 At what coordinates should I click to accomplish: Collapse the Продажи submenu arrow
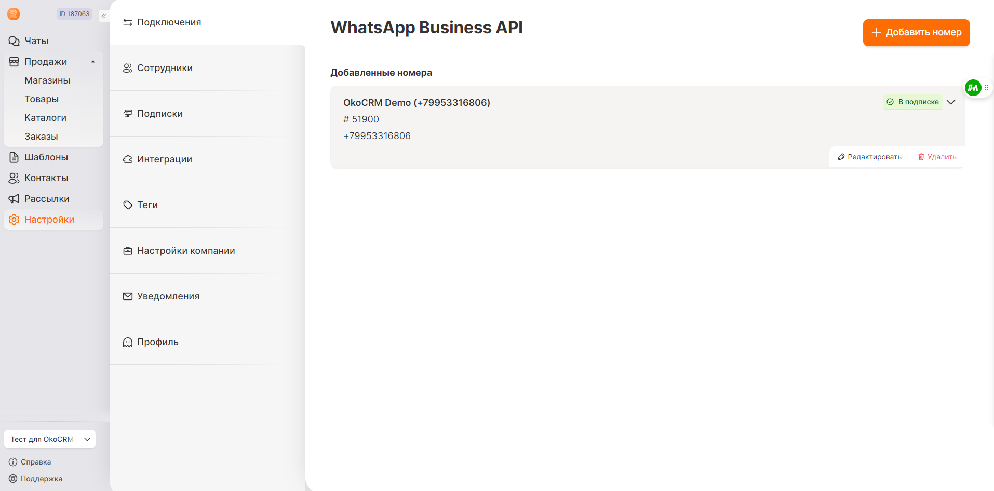tap(93, 62)
